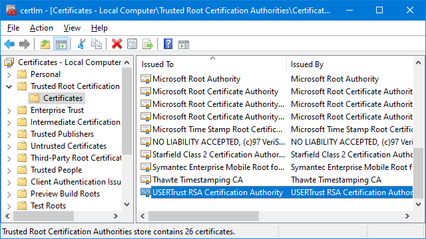
Task: Select Trusted People in tree
Action: pos(56,170)
